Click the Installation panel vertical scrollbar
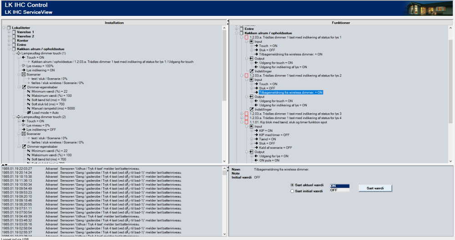The width and height of the screenshot is (455, 240). point(223,91)
